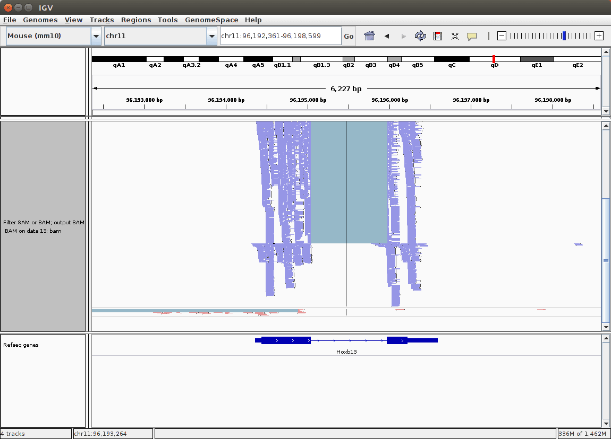
Task: Toggle the yellow popup behavior icon
Action: tap(472, 36)
